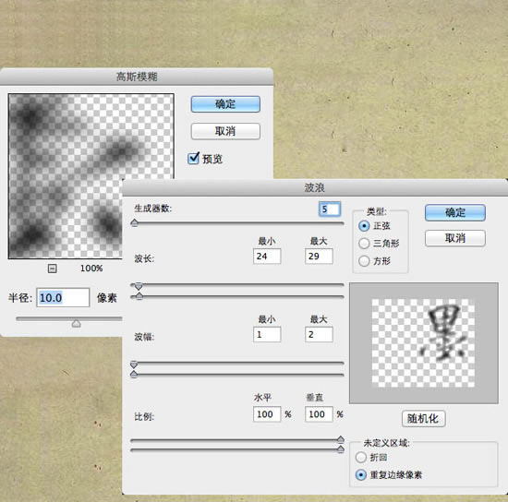Click the 生成器数 slider handle
The image size is (508, 502).
click(135, 222)
